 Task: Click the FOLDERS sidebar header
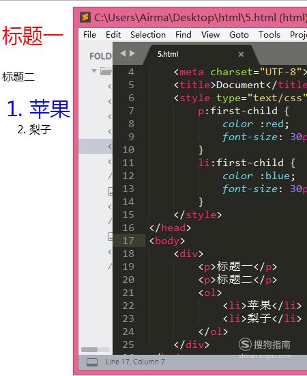(100, 56)
